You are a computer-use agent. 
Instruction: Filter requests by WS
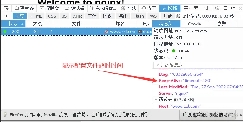(x=153, y=16)
